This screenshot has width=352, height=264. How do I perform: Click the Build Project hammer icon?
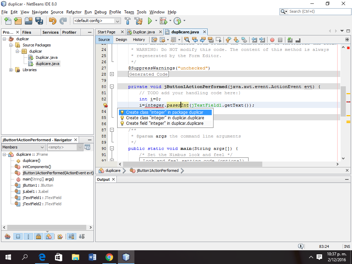[128, 21]
